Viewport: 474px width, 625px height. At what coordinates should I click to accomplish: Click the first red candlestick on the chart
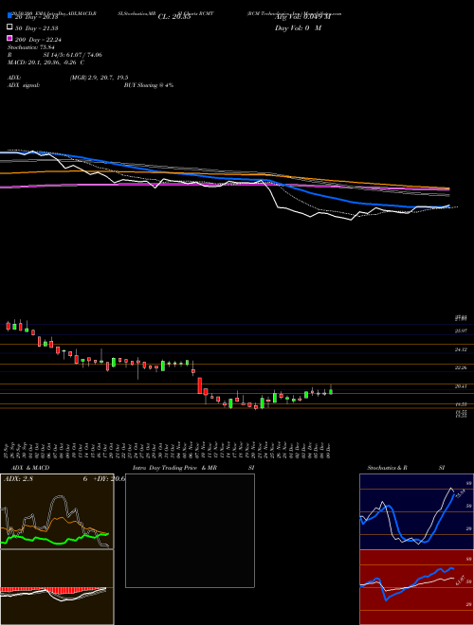tap(8, 326)
